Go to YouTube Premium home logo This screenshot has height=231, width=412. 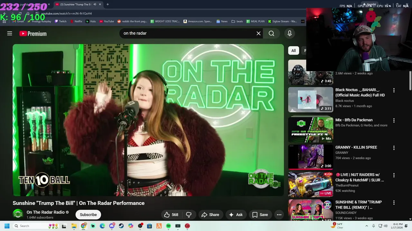pos(33,34)
